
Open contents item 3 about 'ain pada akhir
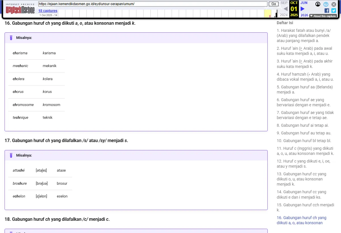point(305,64)
